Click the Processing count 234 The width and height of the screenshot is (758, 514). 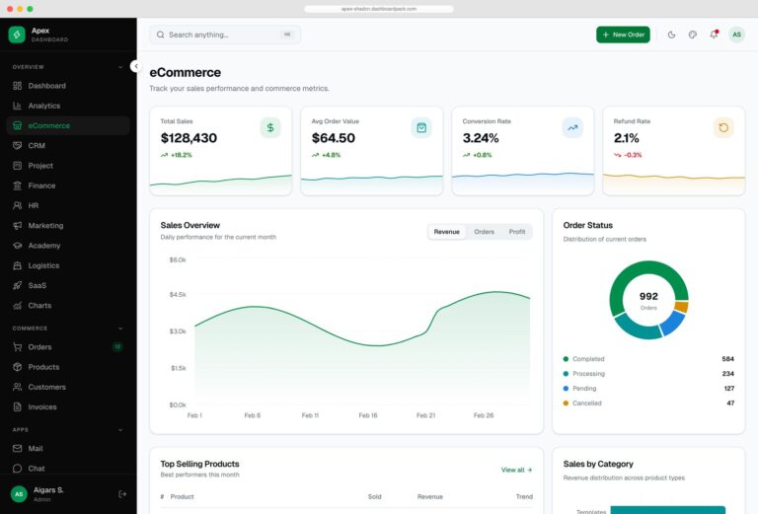(727, 374)
